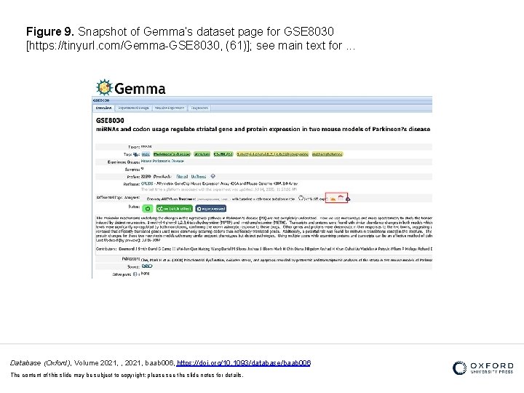Switch to the Diagnostics tab
Screen dimensions: 524x393
[x=199, y=108]
